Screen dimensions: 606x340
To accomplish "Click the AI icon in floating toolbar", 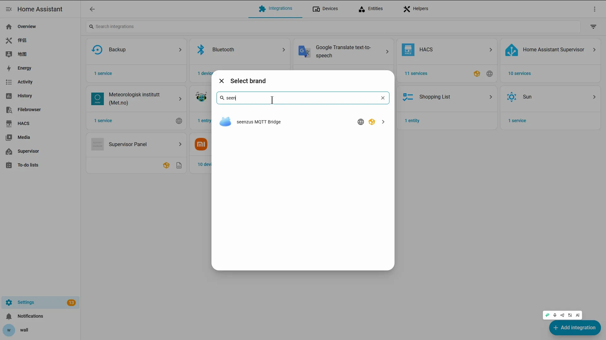I will click(x=578, y=315).
